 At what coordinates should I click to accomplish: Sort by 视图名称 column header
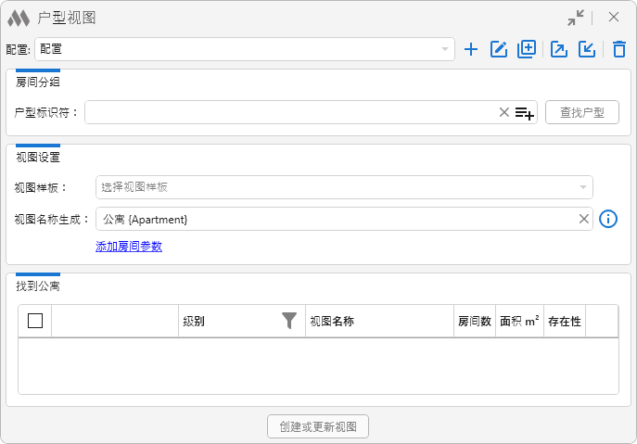tap(379, 321)
